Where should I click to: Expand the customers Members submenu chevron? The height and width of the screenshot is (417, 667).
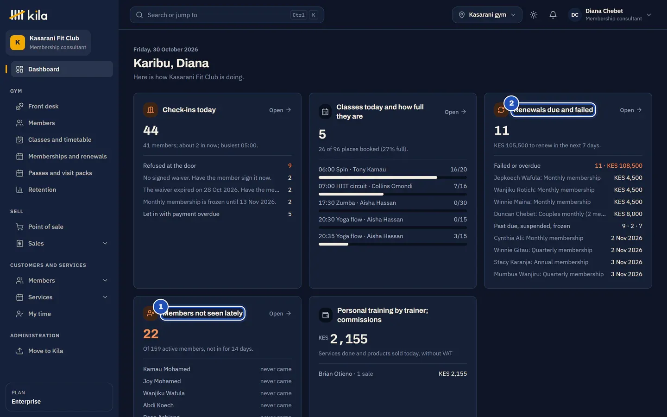105,281
